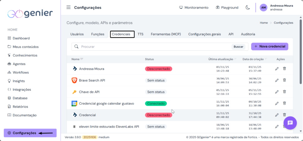
Task: Open Database in sidebar
Action: coord(17,98)
